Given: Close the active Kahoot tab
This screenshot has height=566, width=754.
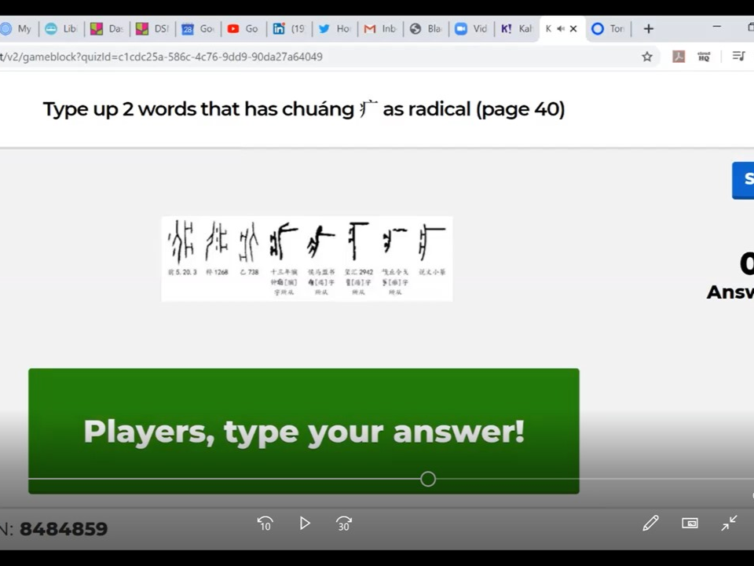Looking at the screenshot, I should (x=573, y=29).
